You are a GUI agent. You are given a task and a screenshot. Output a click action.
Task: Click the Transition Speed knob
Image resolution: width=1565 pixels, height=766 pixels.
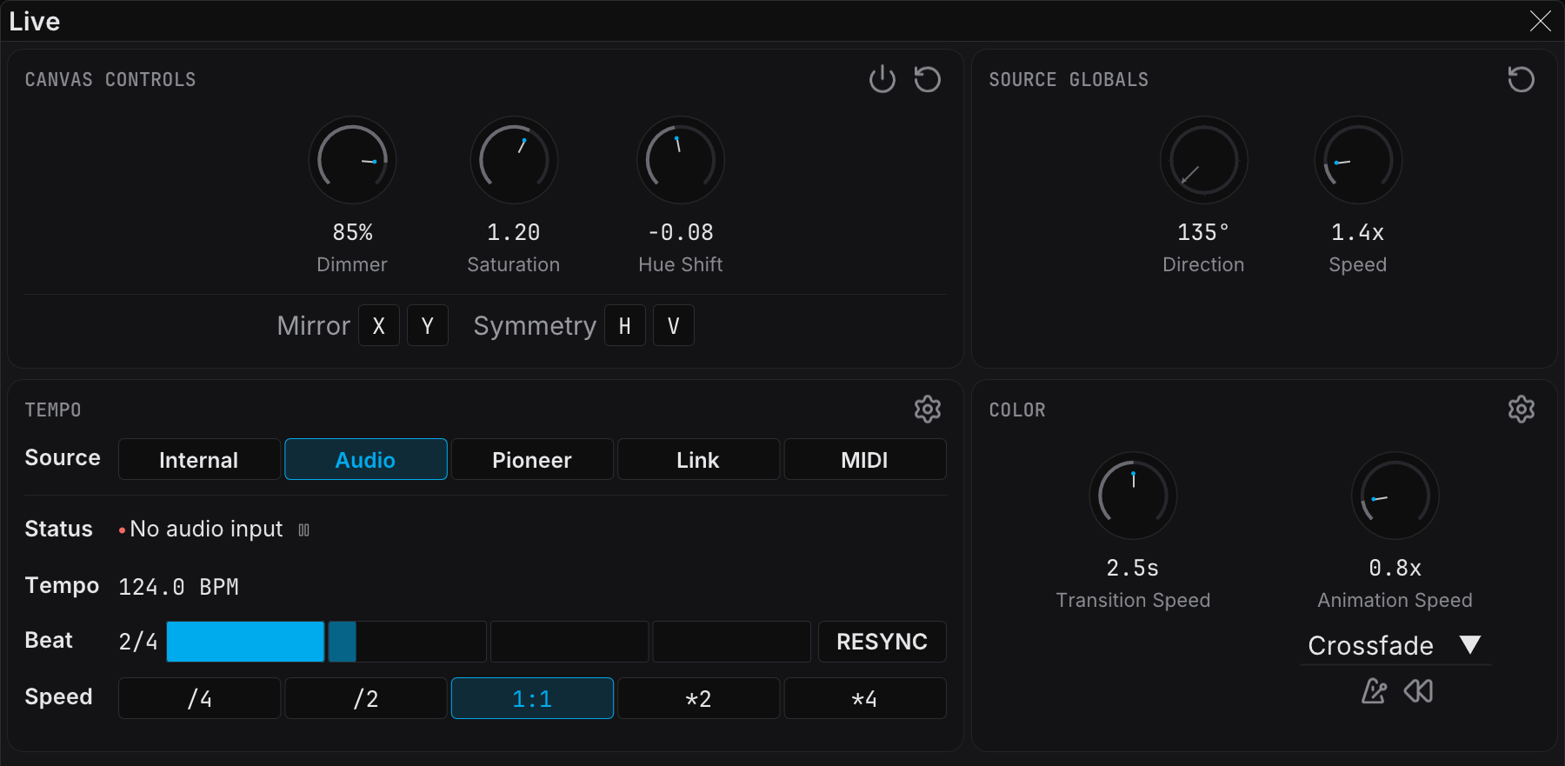[1133, 496]
